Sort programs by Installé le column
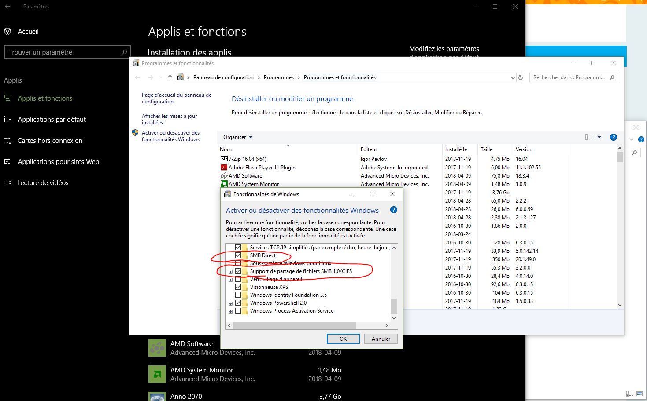The width and height of the screenshot is (647, 401). tap(460, 149)
